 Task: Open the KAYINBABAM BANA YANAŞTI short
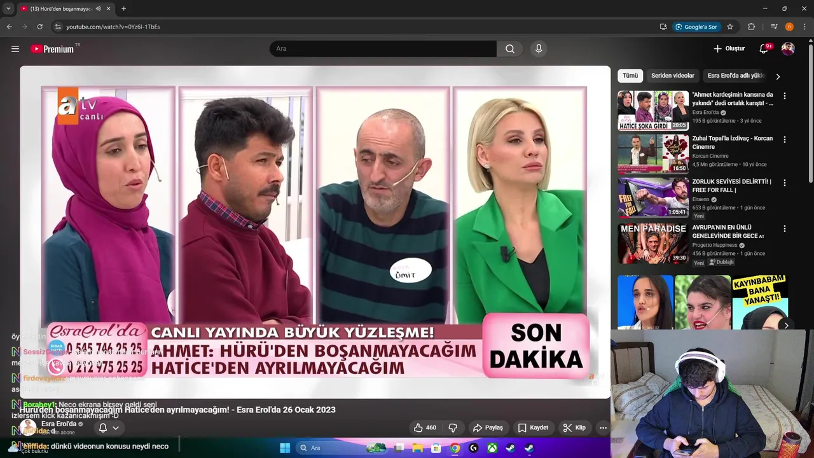[x=760, y=302]
